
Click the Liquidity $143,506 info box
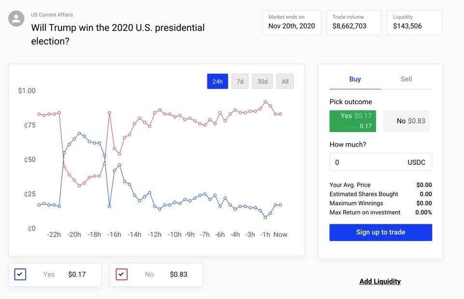(x=415, y=23)
